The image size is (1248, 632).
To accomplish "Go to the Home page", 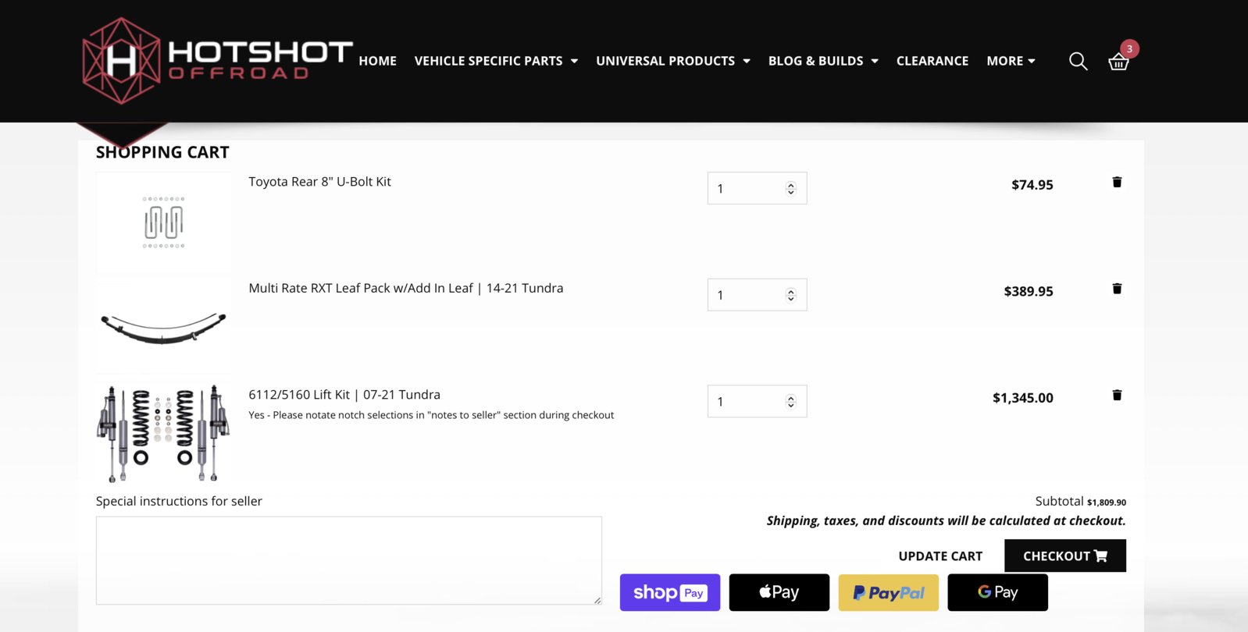I will [x=378, y=61].
